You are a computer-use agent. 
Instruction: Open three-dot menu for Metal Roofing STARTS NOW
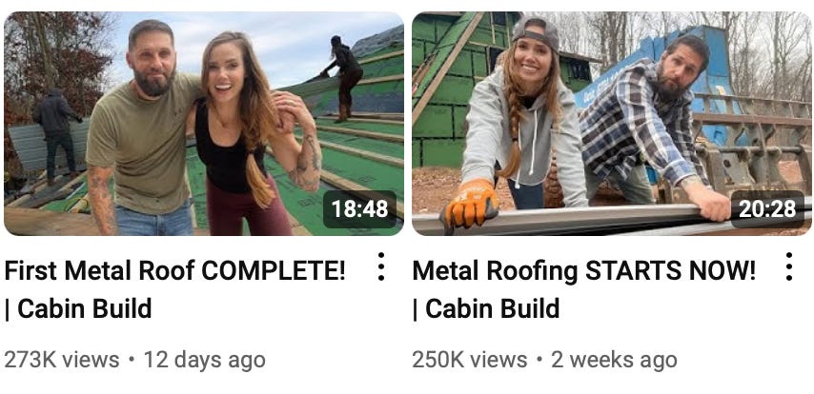pyautogui.click(x=788, y=266)
